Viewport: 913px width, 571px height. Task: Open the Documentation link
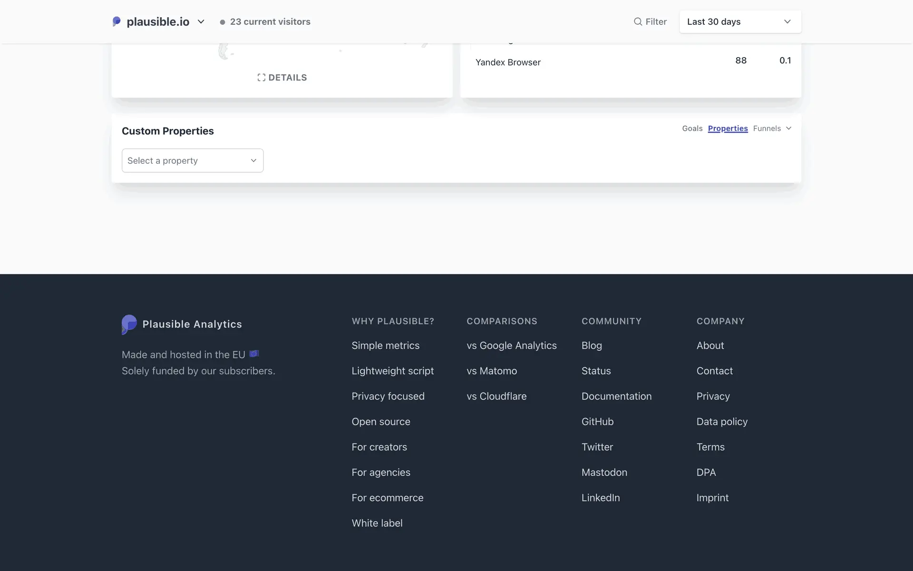click(x=616, y=396)
